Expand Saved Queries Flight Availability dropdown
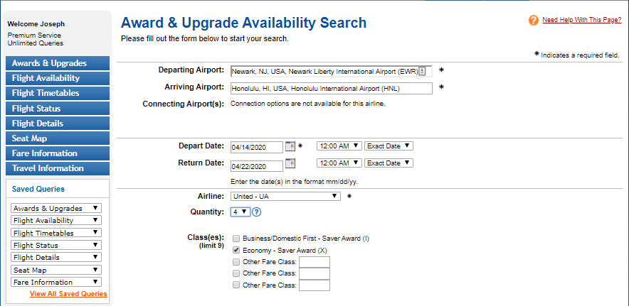629x306 pixels. click(56, 220)
